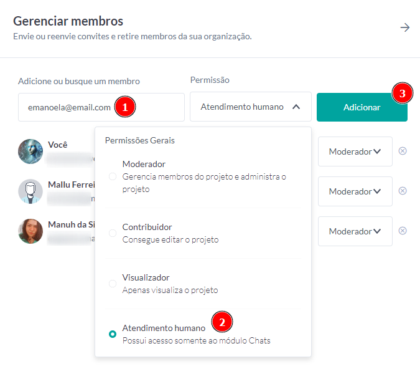Select the Atendimento humano radio option
The image size is (420, 389).
(x=113, y=334)
